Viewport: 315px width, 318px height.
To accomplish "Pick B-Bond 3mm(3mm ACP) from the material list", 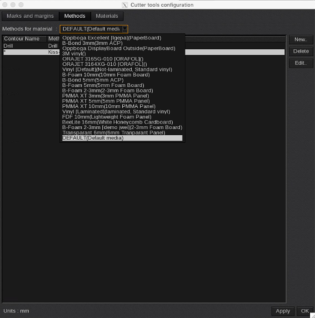I will point(92,43).
